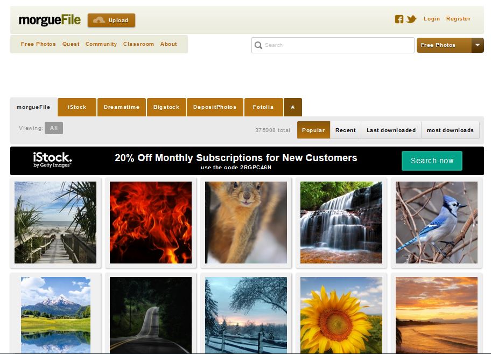Type in the Search input field

(x=338, y=45)
